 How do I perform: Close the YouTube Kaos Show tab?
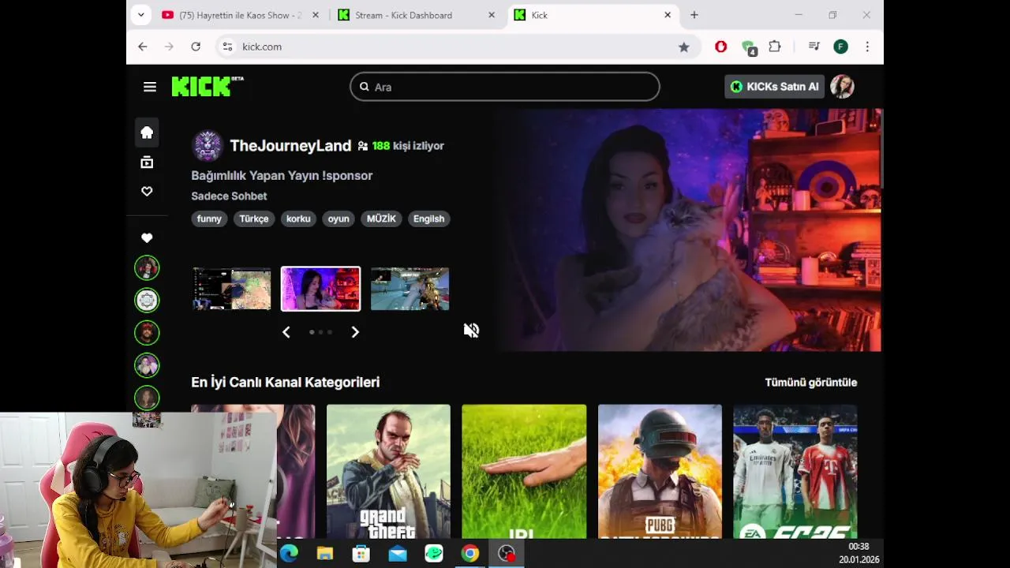(x=316, y=15)
